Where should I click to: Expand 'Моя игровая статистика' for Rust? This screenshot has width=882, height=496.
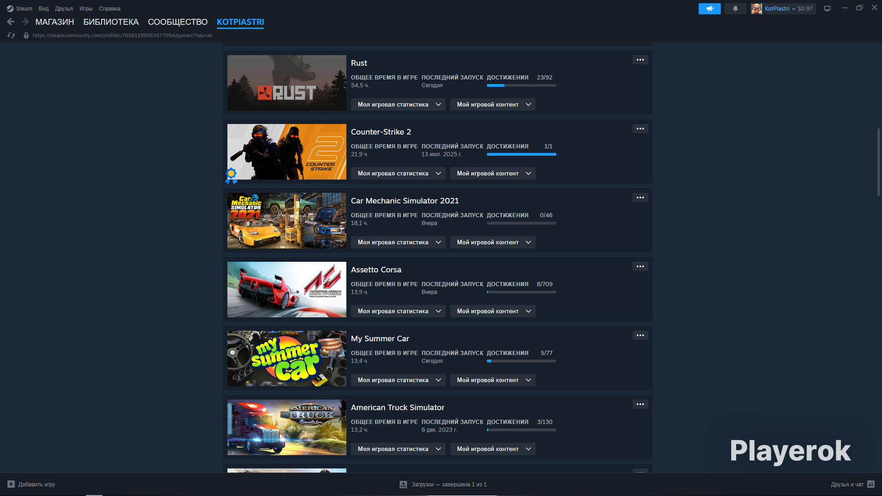tap(398, 105)
